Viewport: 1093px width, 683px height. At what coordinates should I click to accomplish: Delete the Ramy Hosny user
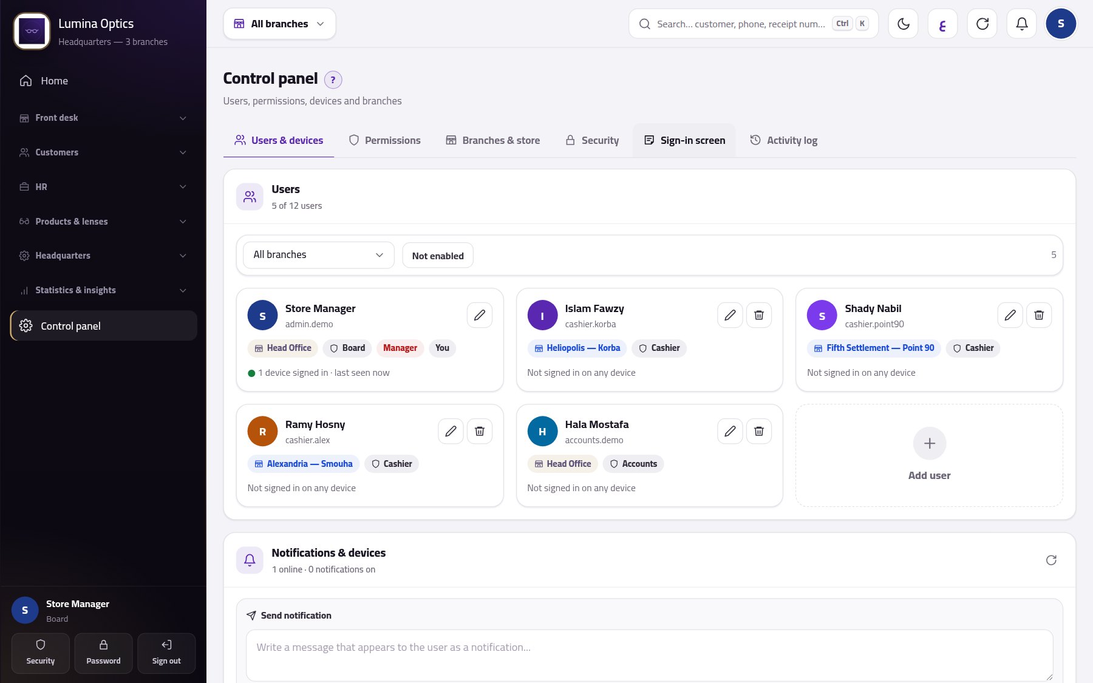click(x=480, y=431)
